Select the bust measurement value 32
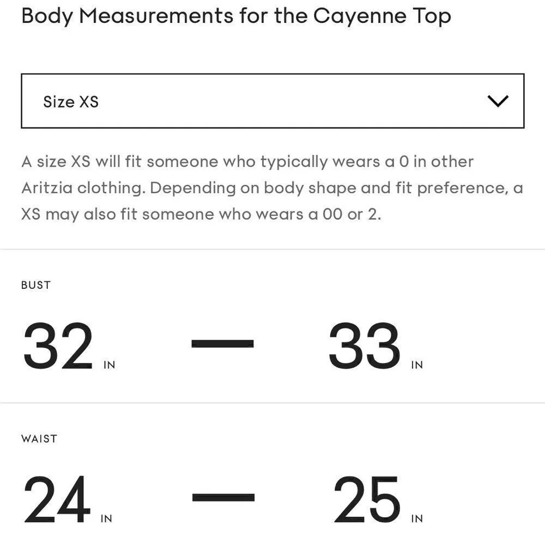Screen dimensions: 545x545 (60, 343)
